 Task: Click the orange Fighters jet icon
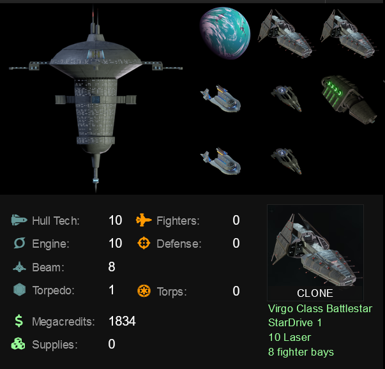[x=144, y=220]
